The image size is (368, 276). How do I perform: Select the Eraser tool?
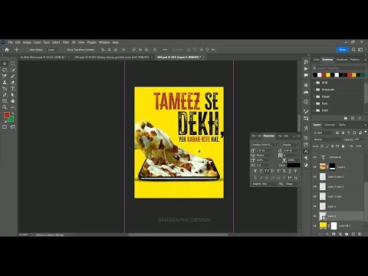click(x=12, y=82)
